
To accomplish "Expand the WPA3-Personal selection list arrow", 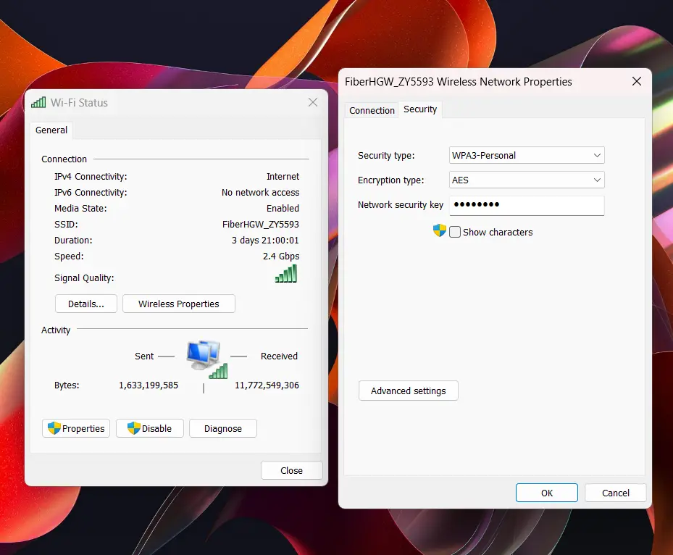I will point(597,154).
